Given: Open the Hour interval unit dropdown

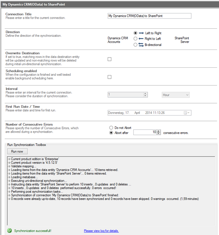Looking at the screenshot, I should [176, 95].
